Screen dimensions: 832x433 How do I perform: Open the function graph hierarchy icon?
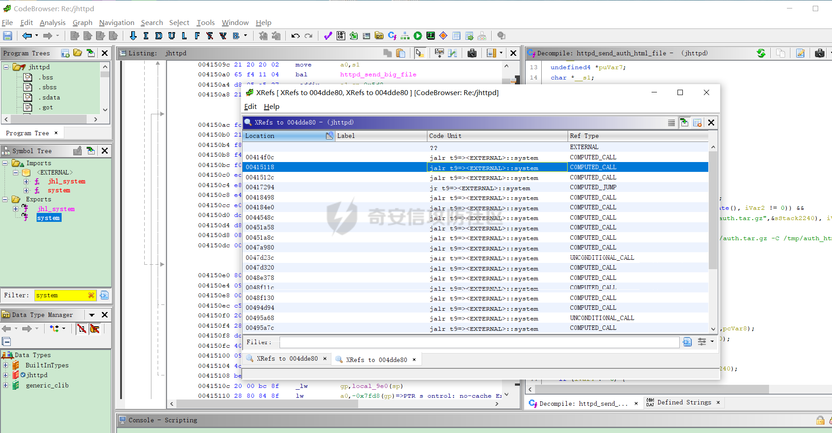pos(405,36)
